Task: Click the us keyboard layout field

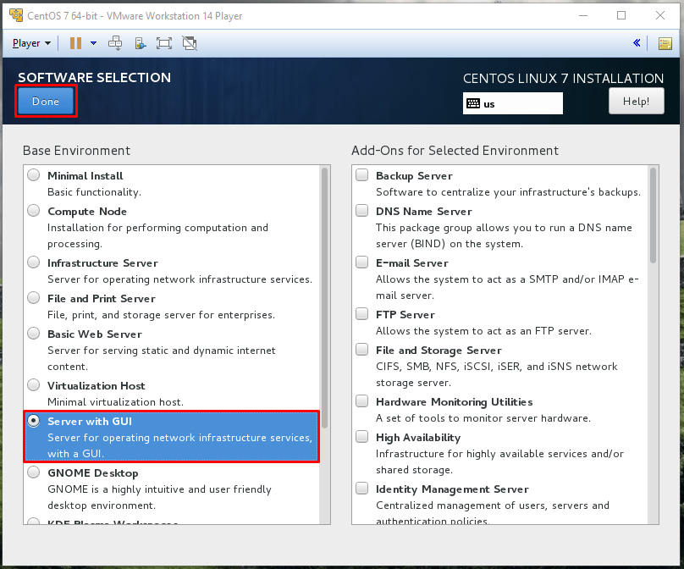Action: coord(512,104)
